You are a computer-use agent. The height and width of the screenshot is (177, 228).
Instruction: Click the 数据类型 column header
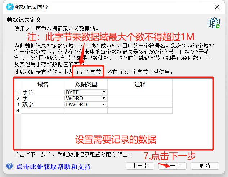pyautogui.click(x=86, y=84)
